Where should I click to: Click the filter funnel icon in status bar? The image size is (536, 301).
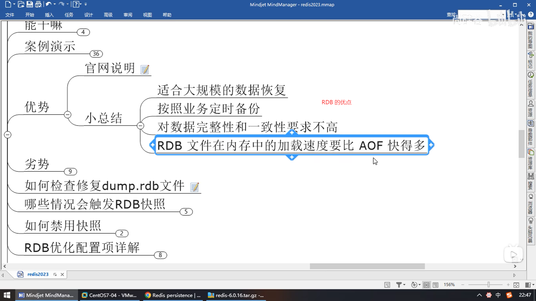click(399, 285)
